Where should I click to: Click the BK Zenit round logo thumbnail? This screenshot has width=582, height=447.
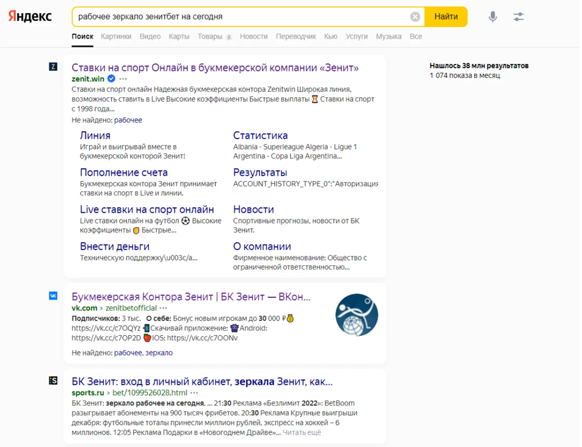357,315
